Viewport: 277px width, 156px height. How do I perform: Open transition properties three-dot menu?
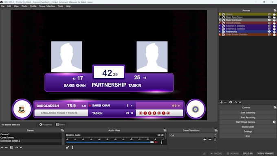point(215,139)
